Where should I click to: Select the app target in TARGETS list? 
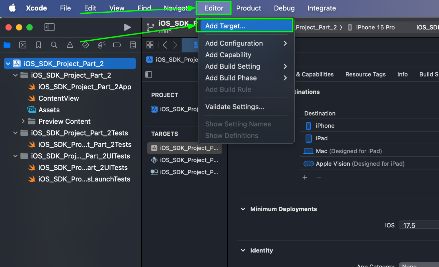(184, 148)
